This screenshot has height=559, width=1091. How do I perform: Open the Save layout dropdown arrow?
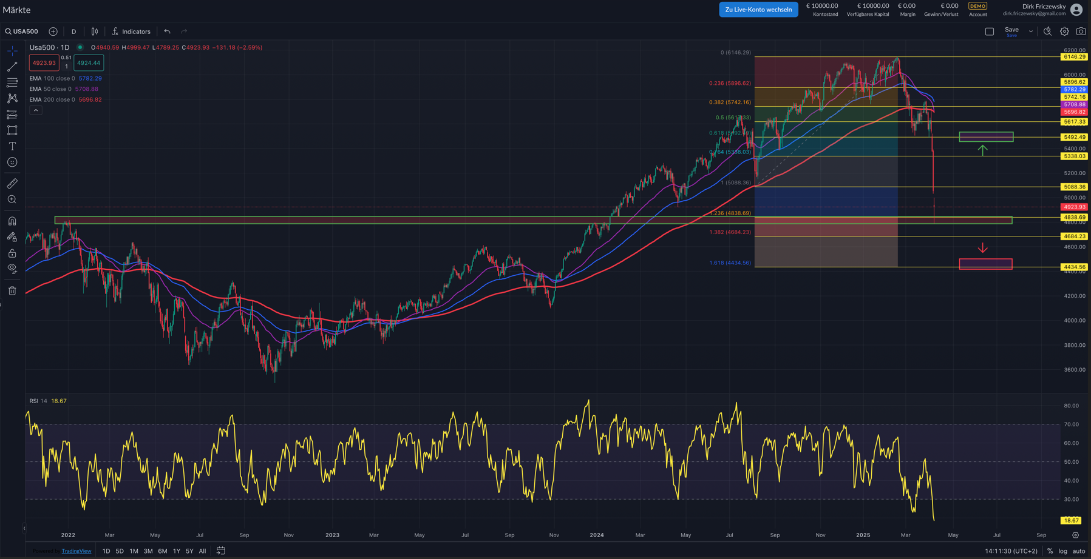click(x=1030, y=32)
